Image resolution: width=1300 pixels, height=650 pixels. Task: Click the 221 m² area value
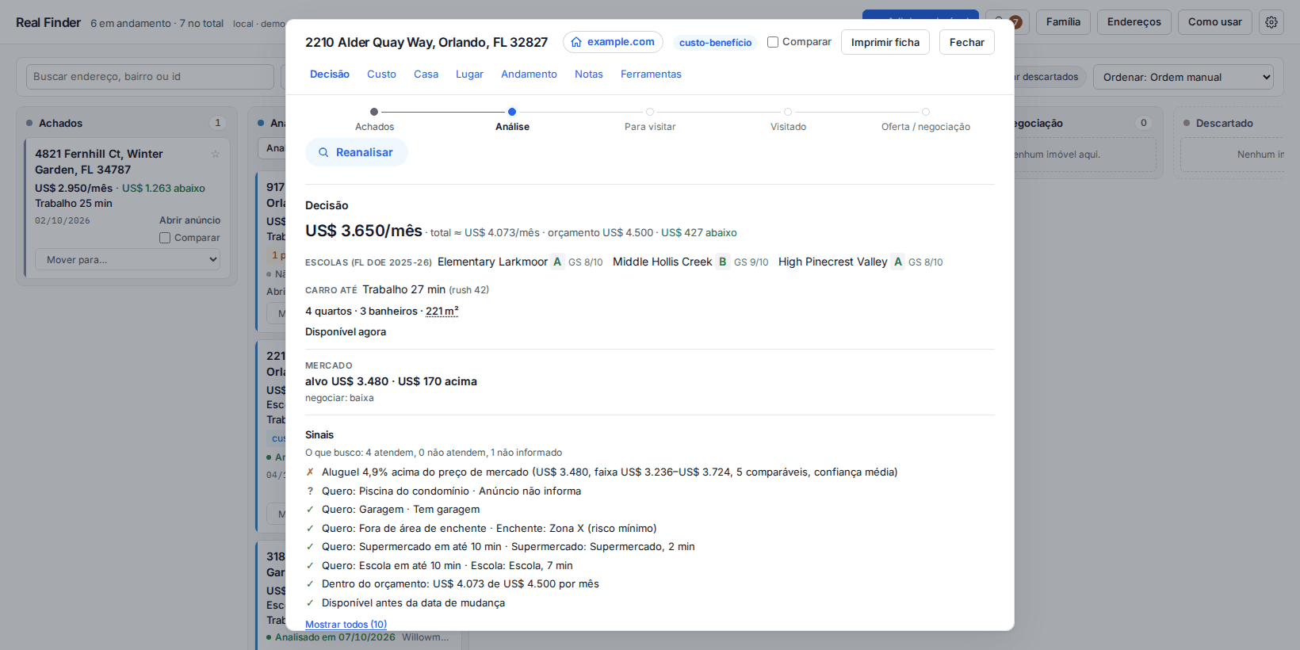click(x=442, y=312)
